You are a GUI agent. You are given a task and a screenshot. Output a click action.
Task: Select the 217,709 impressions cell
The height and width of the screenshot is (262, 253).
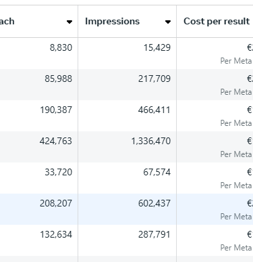pos(128,85)
